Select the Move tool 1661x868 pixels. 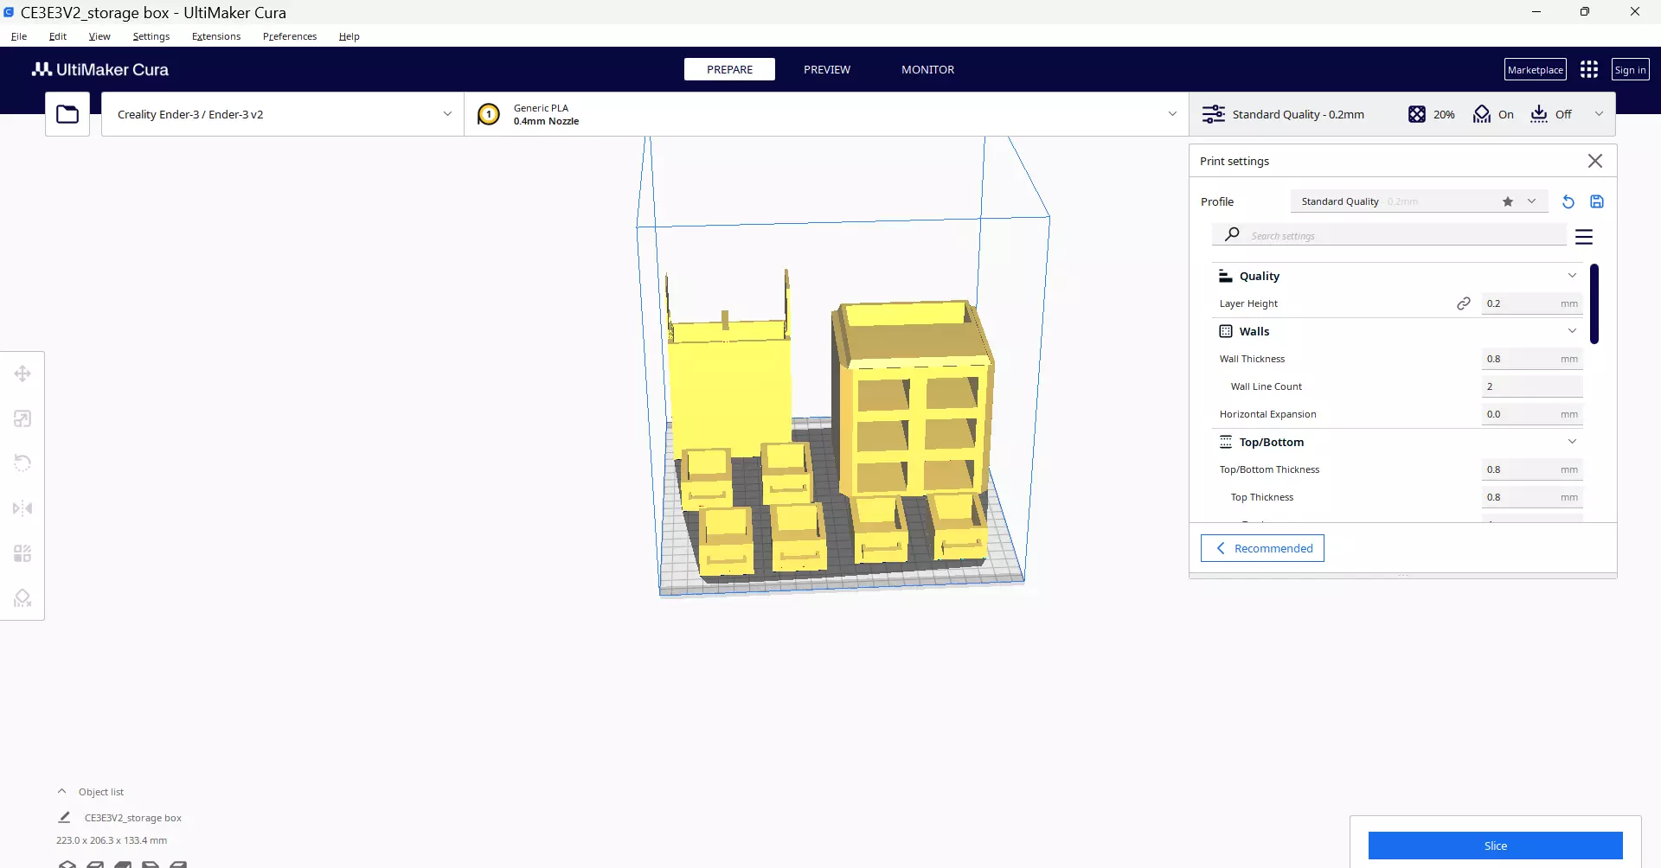pyautogui.click(x=22, y=373)
